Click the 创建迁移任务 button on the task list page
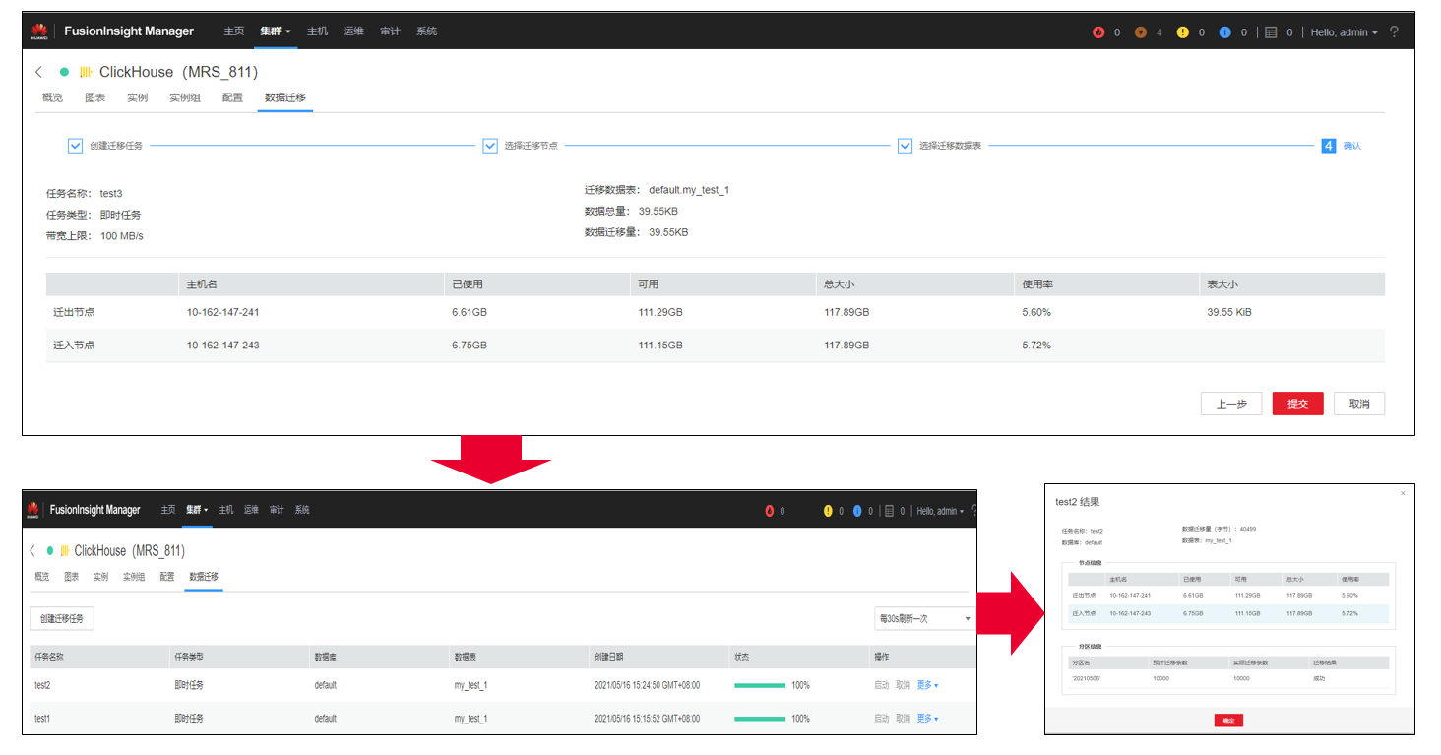The width and height of the screenshot is (1441, 755). coord(62,619)
